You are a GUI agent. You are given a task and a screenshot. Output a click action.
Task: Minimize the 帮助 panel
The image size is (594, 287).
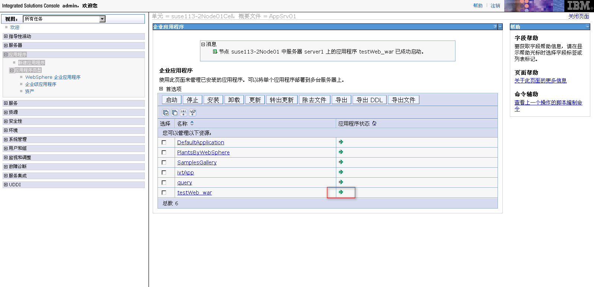click(x=588, y=27)
